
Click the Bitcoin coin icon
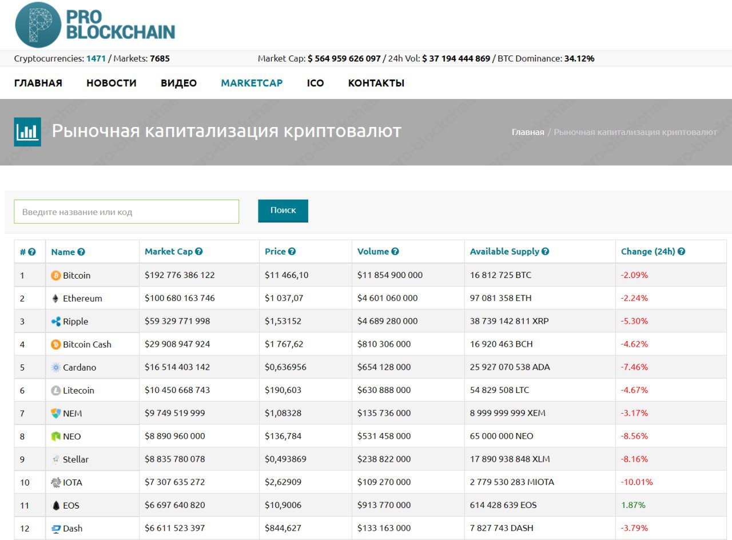click(56, 276)
